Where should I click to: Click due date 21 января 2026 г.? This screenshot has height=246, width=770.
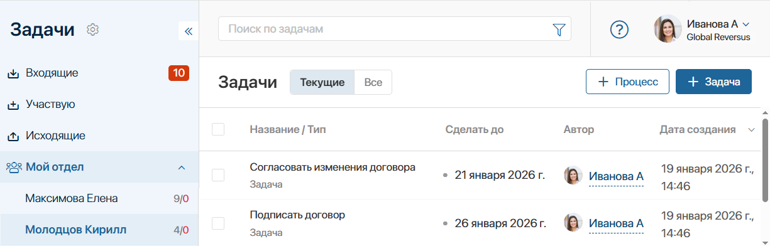click(500, 175)
